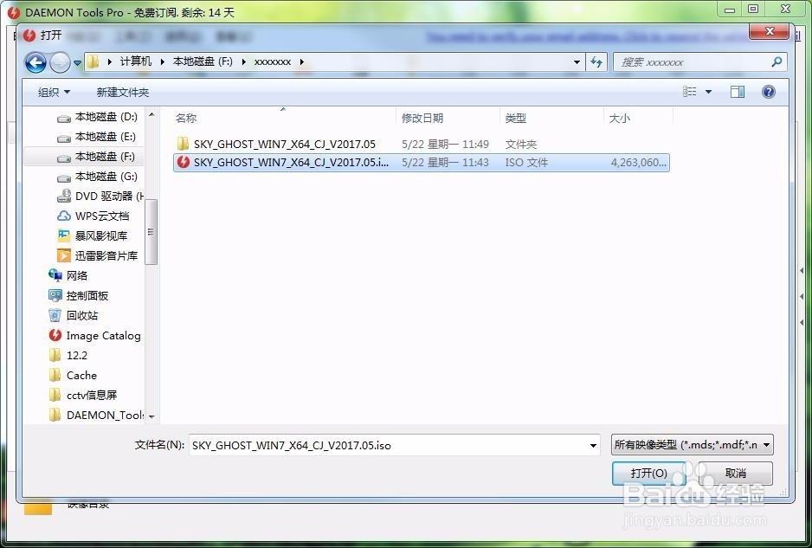Select DVD 驱动器 in the sidebar
The image size is (812, 548).
coord(100,197)
